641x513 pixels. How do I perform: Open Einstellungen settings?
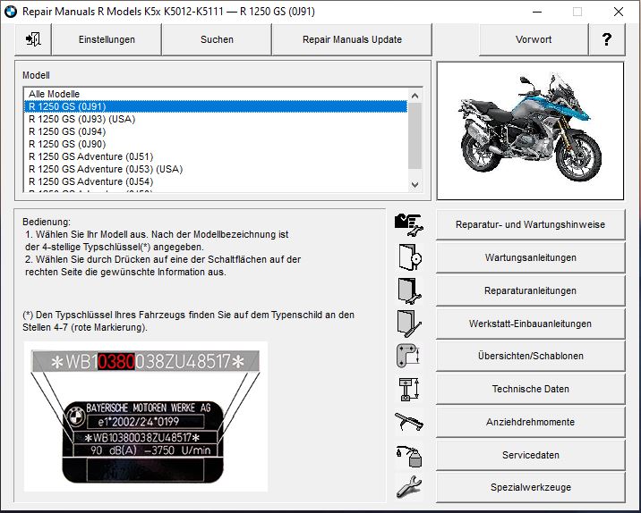(x=107, y=39)
